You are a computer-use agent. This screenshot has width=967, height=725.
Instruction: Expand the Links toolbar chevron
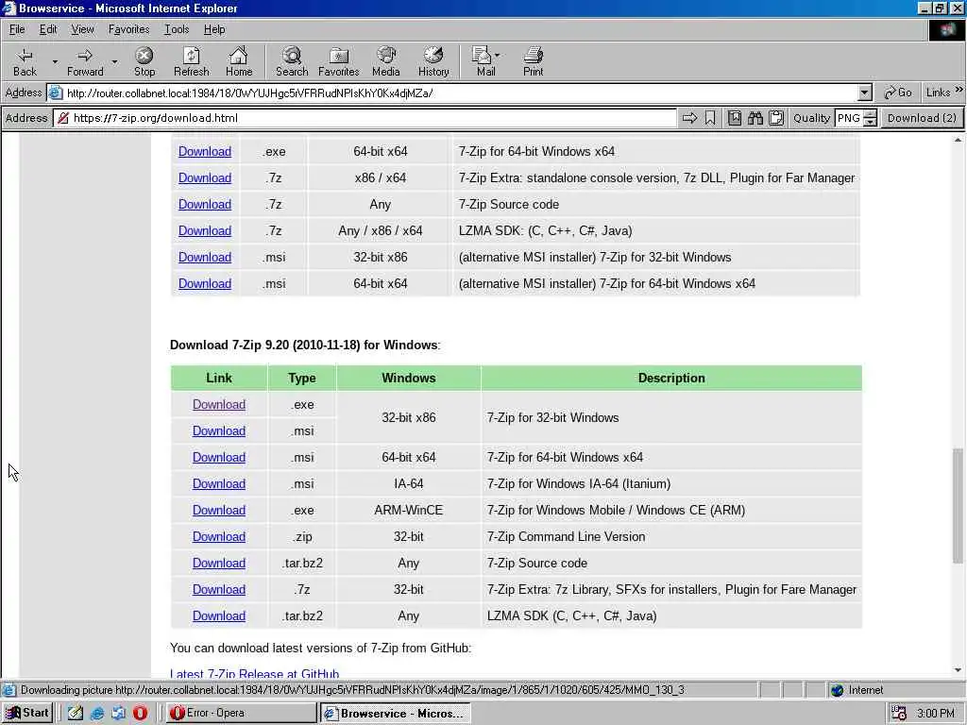coord(959,91)
